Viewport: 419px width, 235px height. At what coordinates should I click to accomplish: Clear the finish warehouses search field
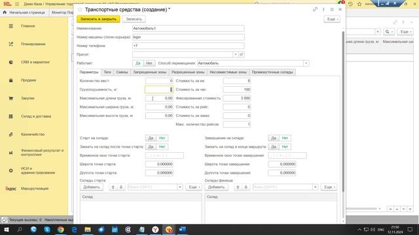point(316,187)
